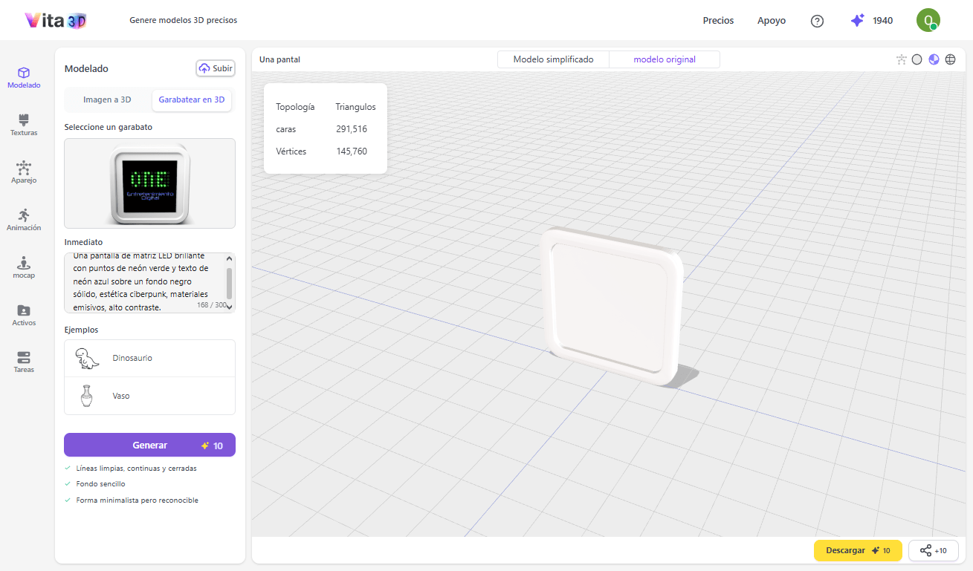973x571 pixels.
Task: Click the Subir upload button
Action: click(215, 68)
